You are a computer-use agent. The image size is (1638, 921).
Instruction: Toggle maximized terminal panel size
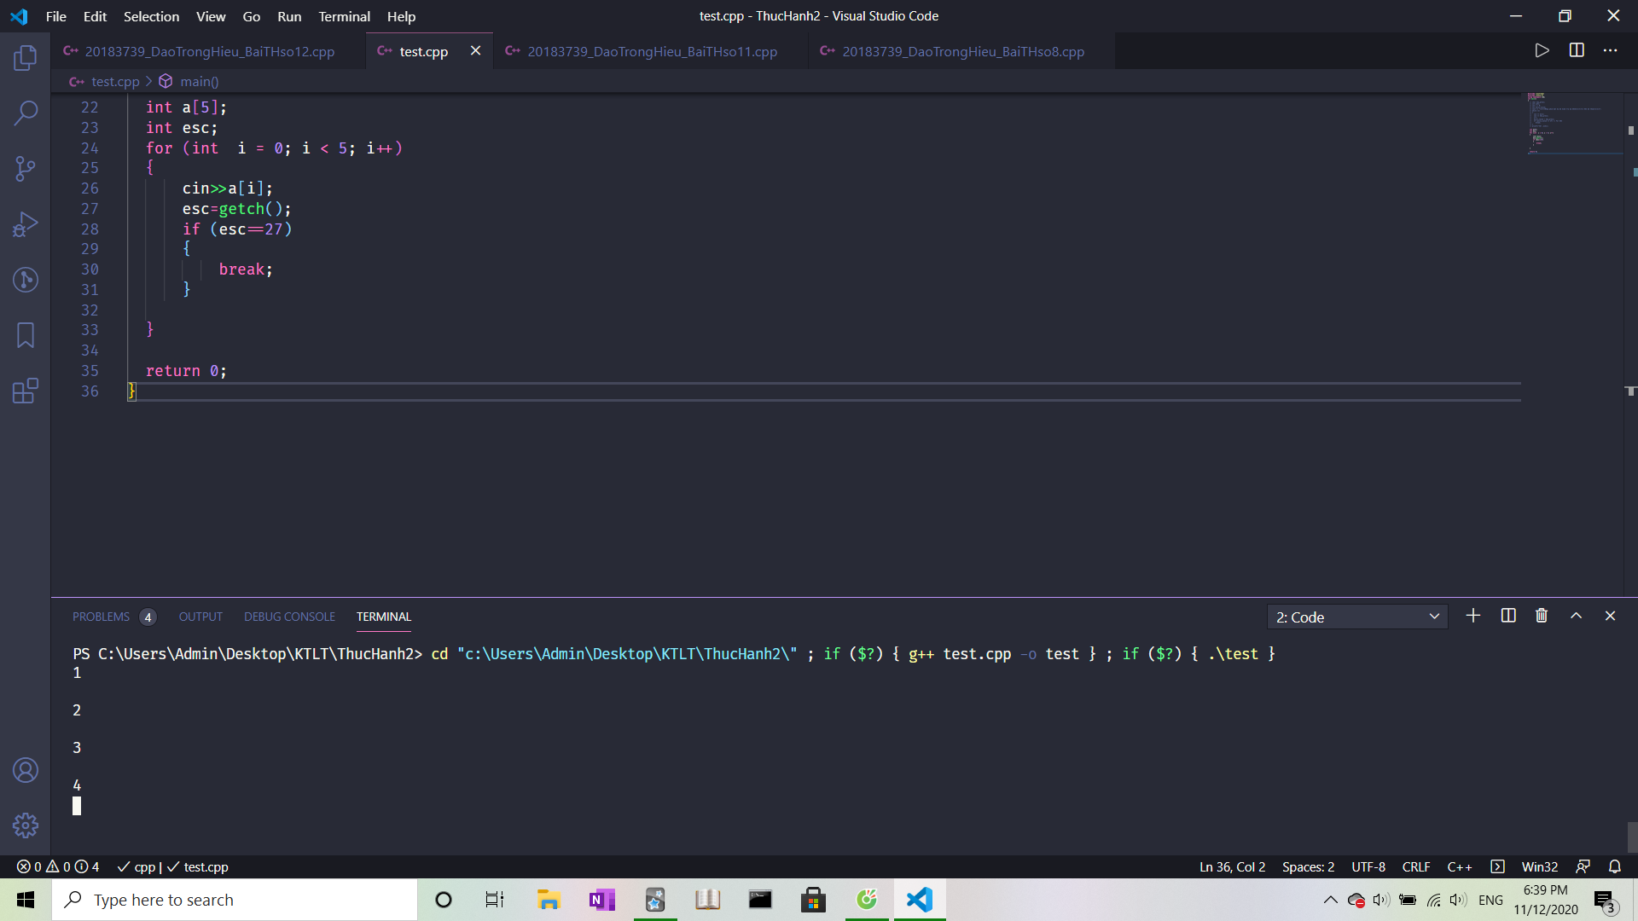tap(1576, 617)
